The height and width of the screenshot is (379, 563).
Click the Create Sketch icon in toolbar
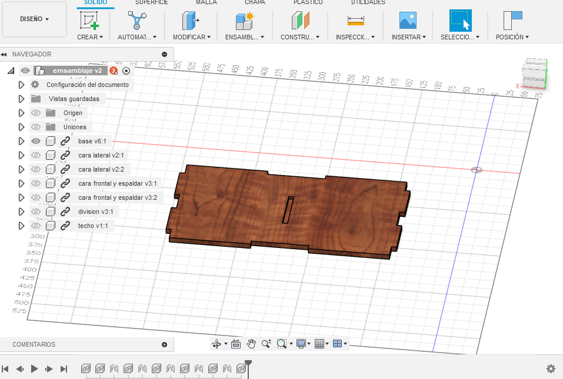(89, 21)
